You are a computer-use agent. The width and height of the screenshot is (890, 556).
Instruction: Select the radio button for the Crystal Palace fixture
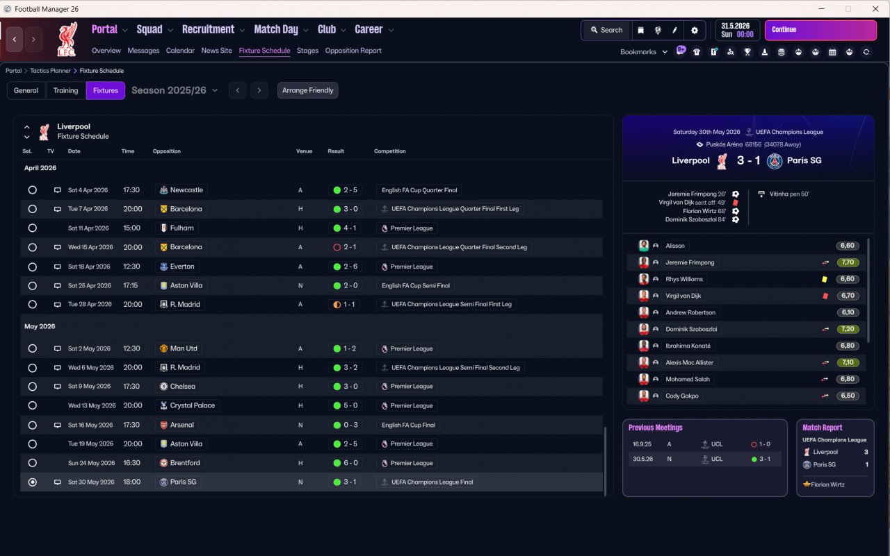pyautogui.click(x=32, y=405)
